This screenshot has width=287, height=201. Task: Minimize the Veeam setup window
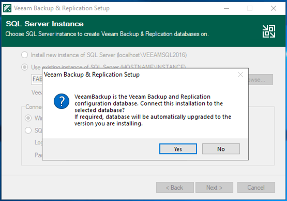(226, 8)
